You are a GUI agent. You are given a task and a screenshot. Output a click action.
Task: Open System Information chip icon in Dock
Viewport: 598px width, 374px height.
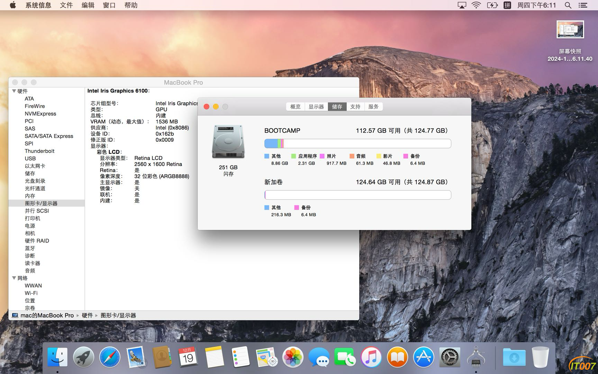click(x=475, y=357)
